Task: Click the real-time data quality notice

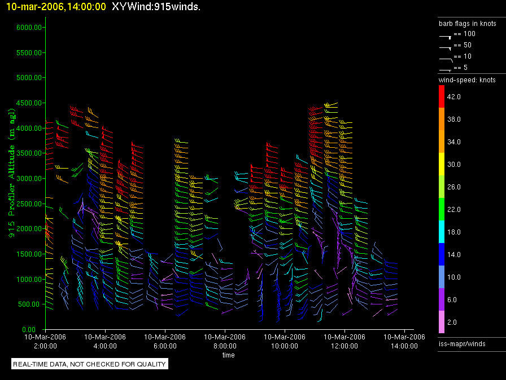Action: (90, 364)
